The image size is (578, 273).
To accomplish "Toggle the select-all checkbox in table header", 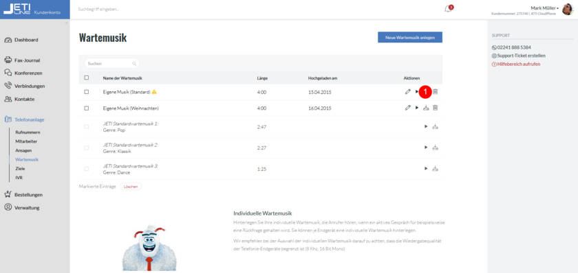I will click(x=87, y=78).
